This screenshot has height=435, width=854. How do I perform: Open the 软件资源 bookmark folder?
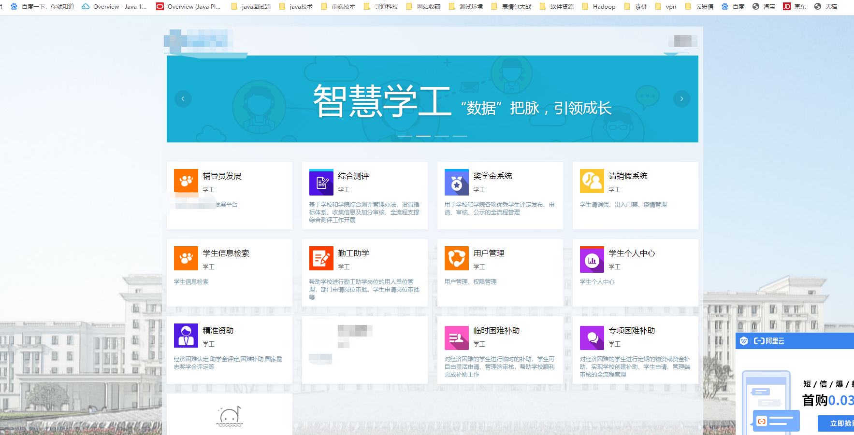pos(556,6)
